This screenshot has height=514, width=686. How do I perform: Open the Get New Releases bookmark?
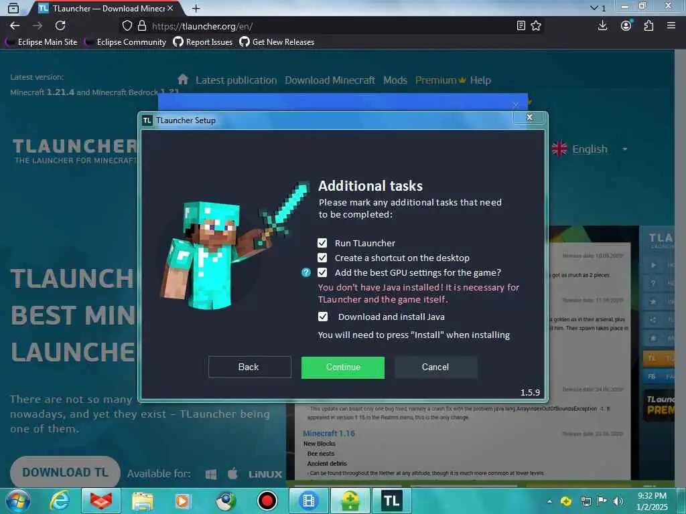tap(277, 42)
